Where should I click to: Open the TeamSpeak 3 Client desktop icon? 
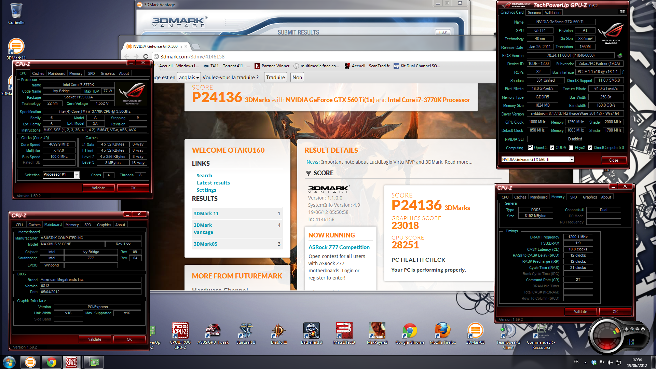point(508,336)
